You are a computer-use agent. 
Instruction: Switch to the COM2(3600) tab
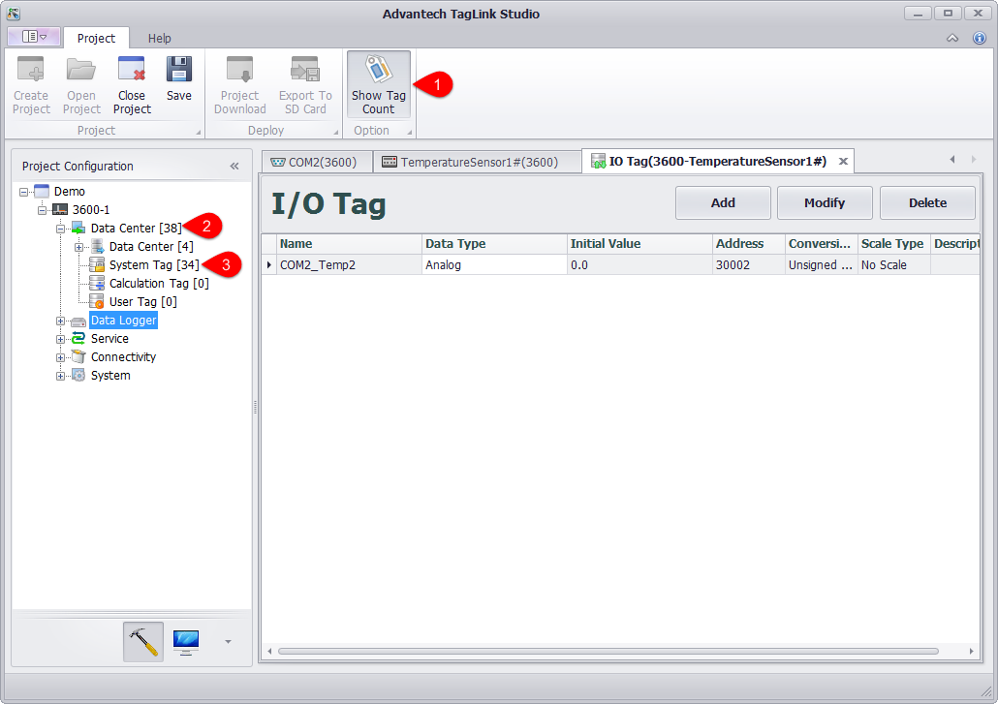(x=317, y=162)
